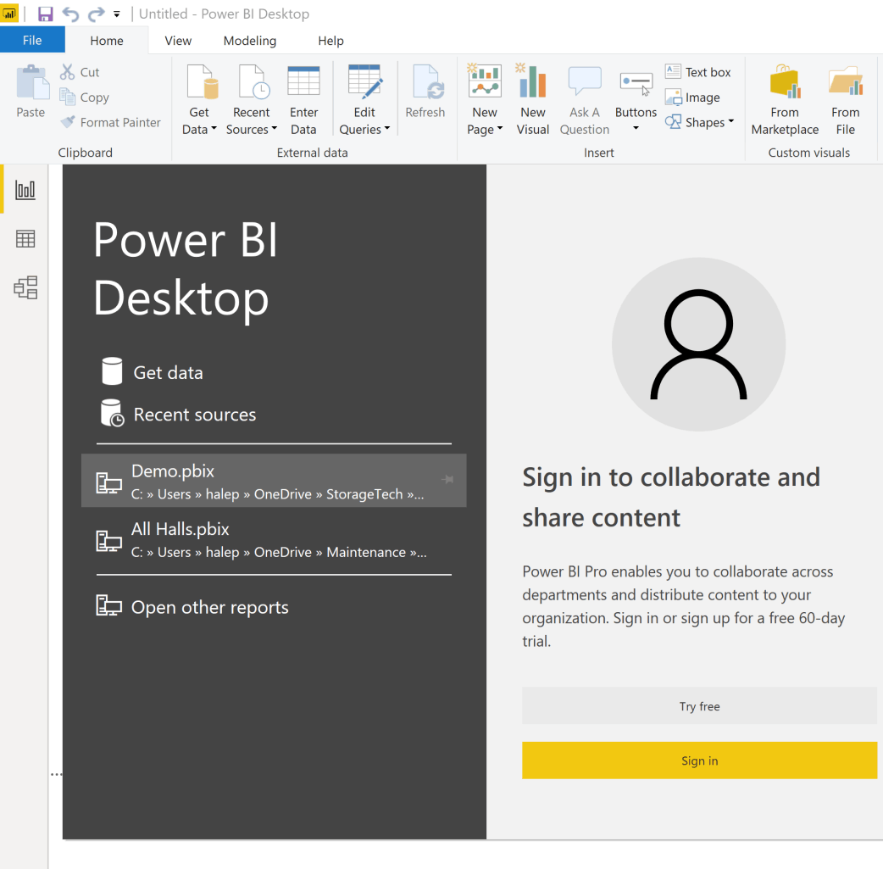883x869 pixels.
Task: Open the Shapes dropdown menu
Action: (x=700, y=122)
